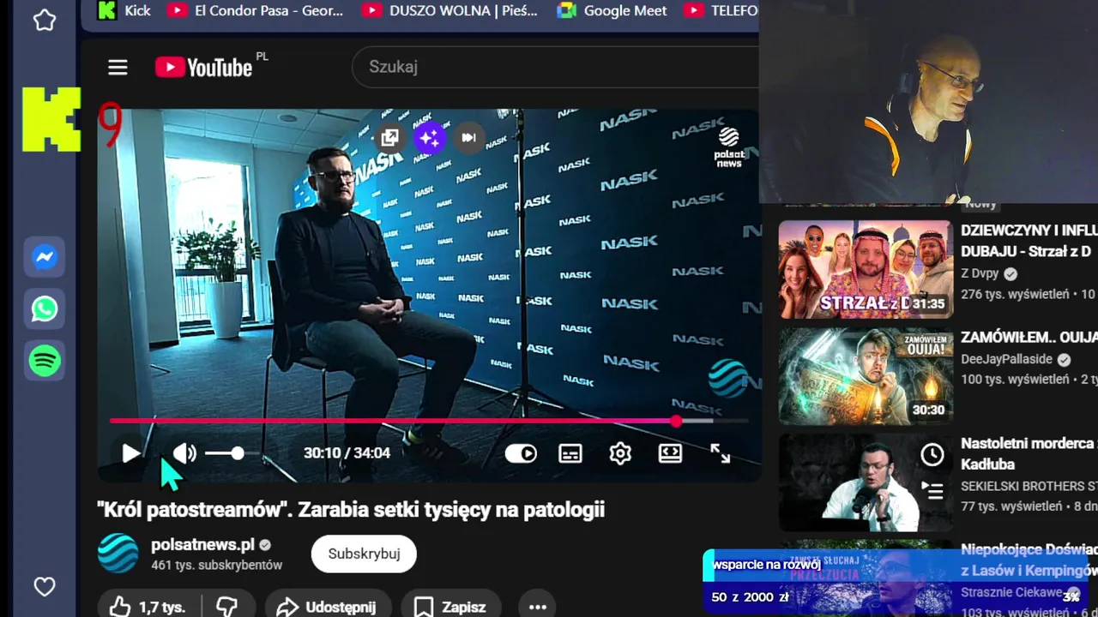Open the Strzał z Dubaju video thumbnail
The width and height of the screenshot is (1098, 617).
pos(866,269)
